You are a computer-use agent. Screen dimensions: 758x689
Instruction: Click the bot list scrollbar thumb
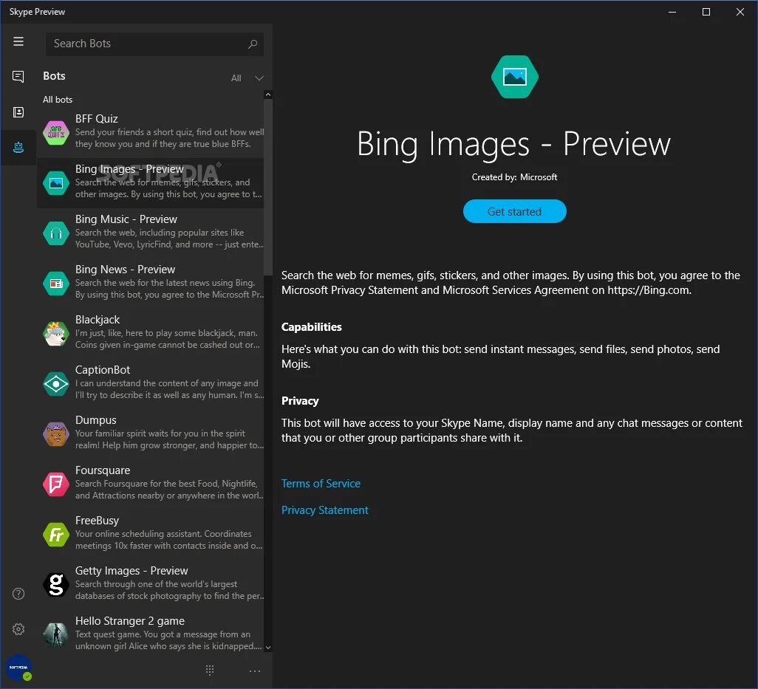click(268, 188)
